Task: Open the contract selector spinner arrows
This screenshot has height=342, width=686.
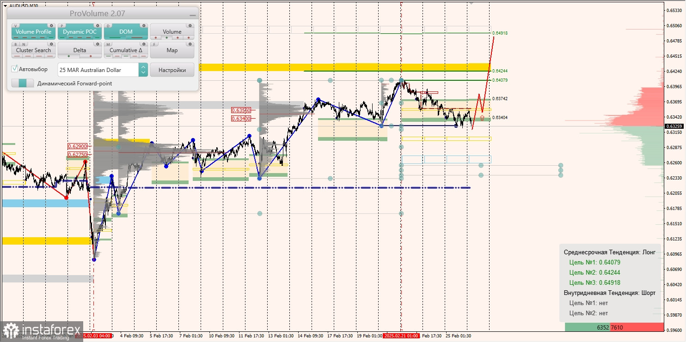Action: point(143,70)
